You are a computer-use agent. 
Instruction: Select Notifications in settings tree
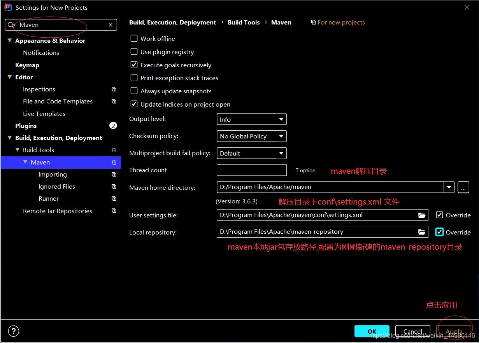pyautogui.click(x=41, y=53)
